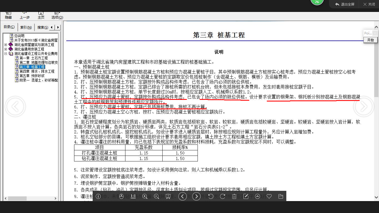The height and width of the screenshot is (213, 379).
Task: Click the section title 二、灌注桩
Action: (85, 117)
